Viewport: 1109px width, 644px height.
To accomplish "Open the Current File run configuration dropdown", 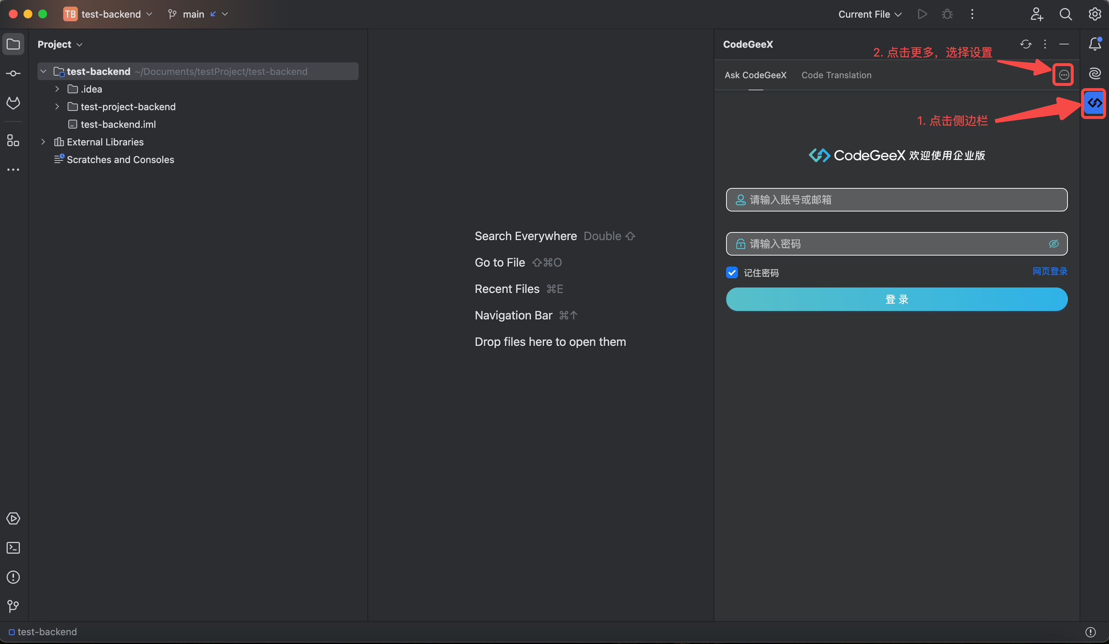I will pyautogui.click(x=869, y=14).
